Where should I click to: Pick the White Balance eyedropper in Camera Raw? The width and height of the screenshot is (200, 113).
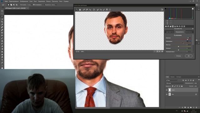click(x=84, y=10)
